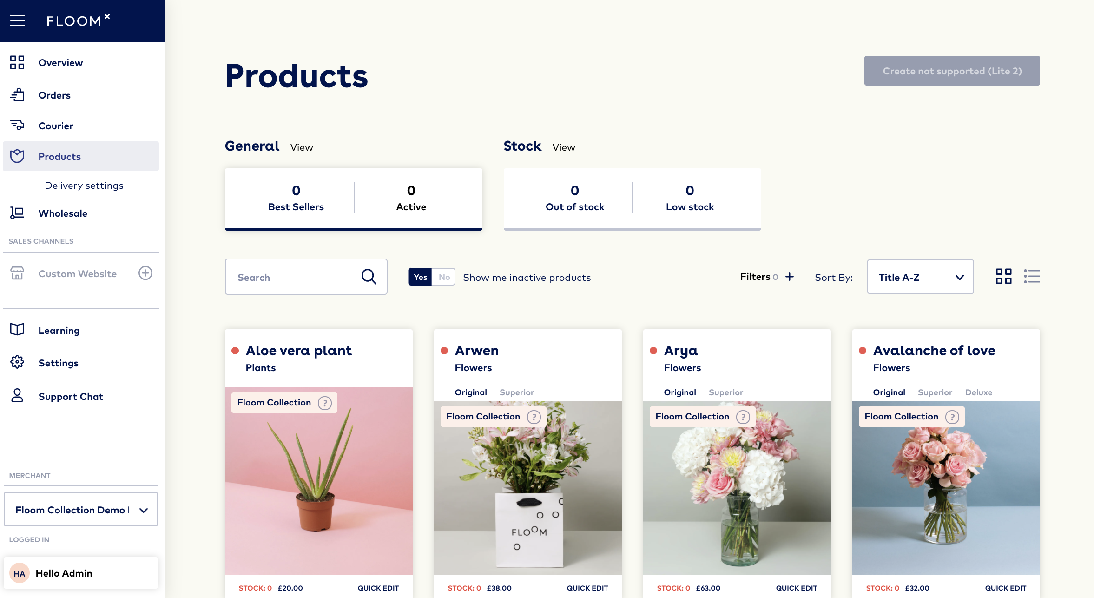
Task: Switch to grid view layout
Action: [1004, 276]
